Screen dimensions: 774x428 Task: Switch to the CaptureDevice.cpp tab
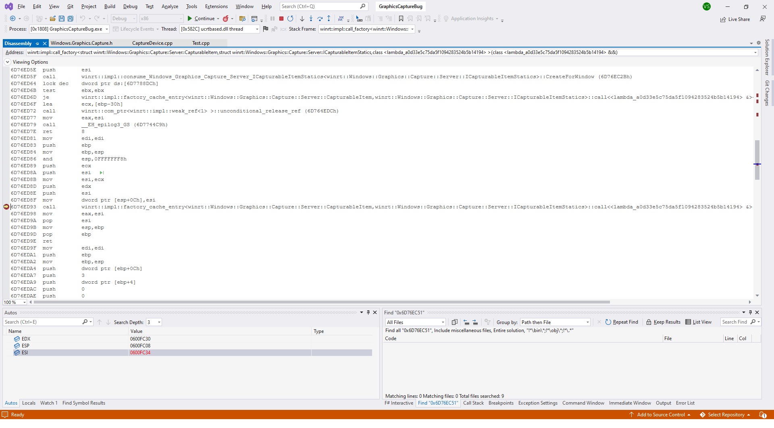152,43
